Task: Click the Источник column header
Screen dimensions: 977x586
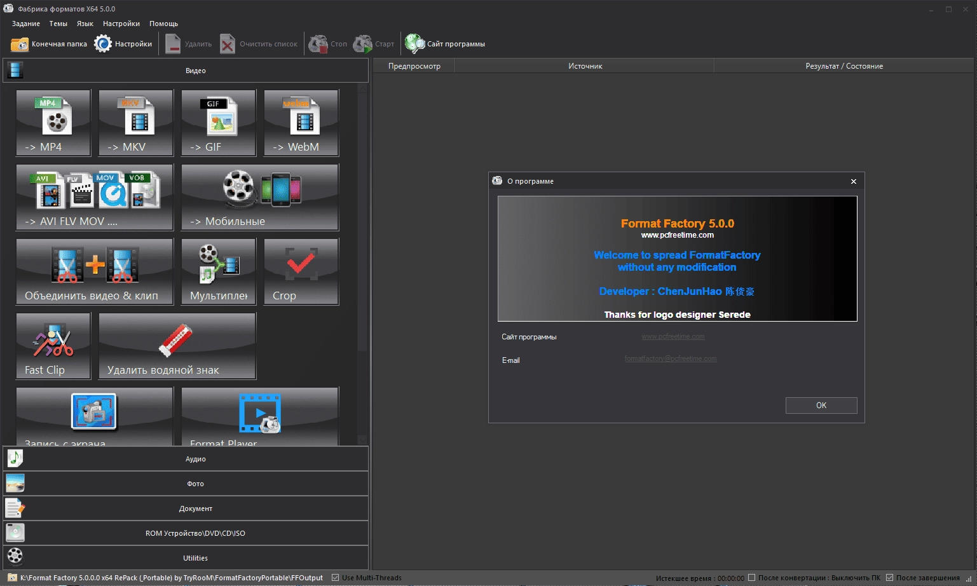Action: 585,66
